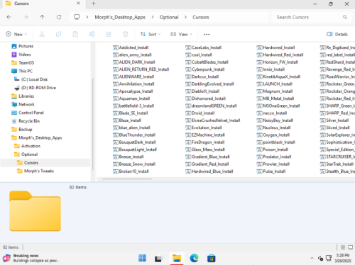Viewport: 355px width, 265px height.
Task: Open the New dropdown menu
Action: [x=16, y=34]
